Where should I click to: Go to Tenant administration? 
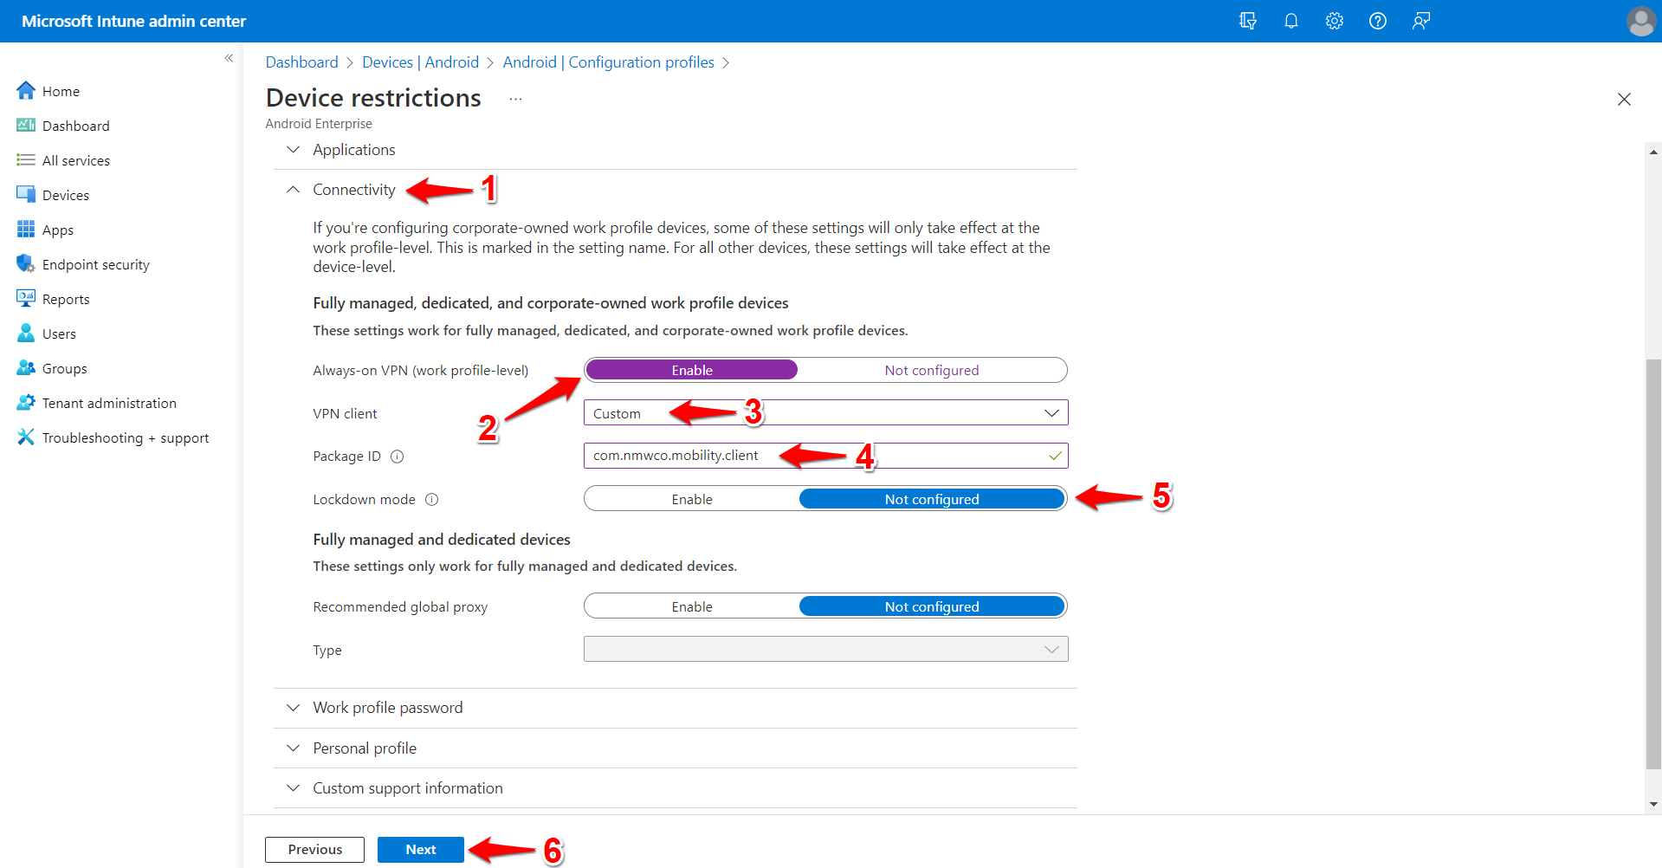coord(107,402)
